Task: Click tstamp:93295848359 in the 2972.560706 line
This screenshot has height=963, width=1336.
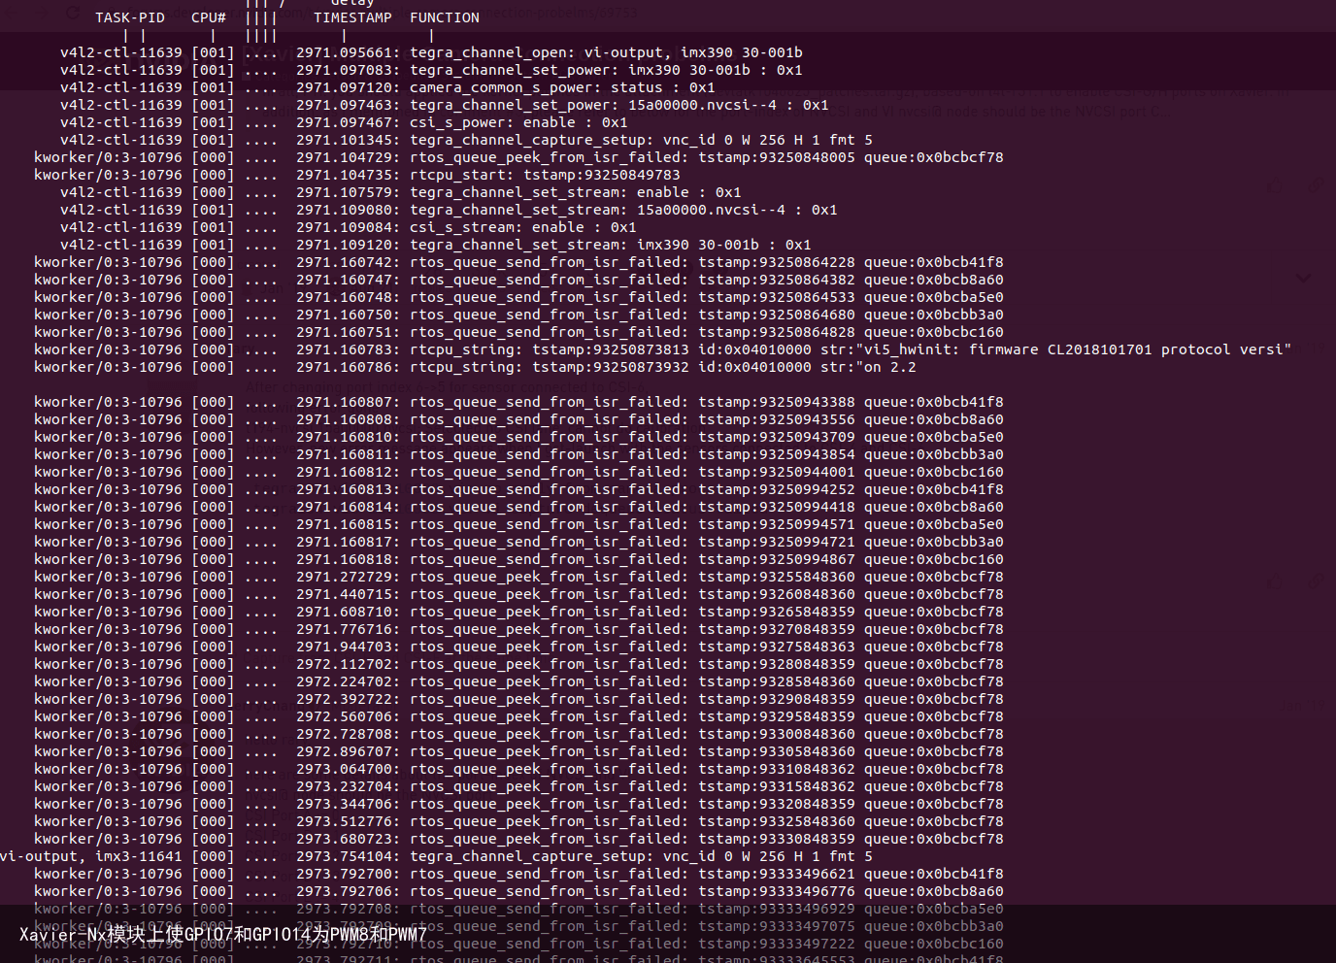Action: [777, 716]
